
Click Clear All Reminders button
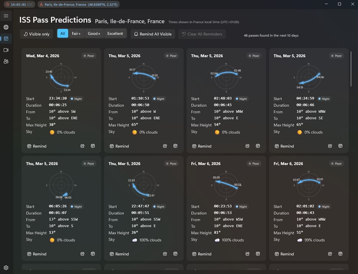[x=202, y=34]
